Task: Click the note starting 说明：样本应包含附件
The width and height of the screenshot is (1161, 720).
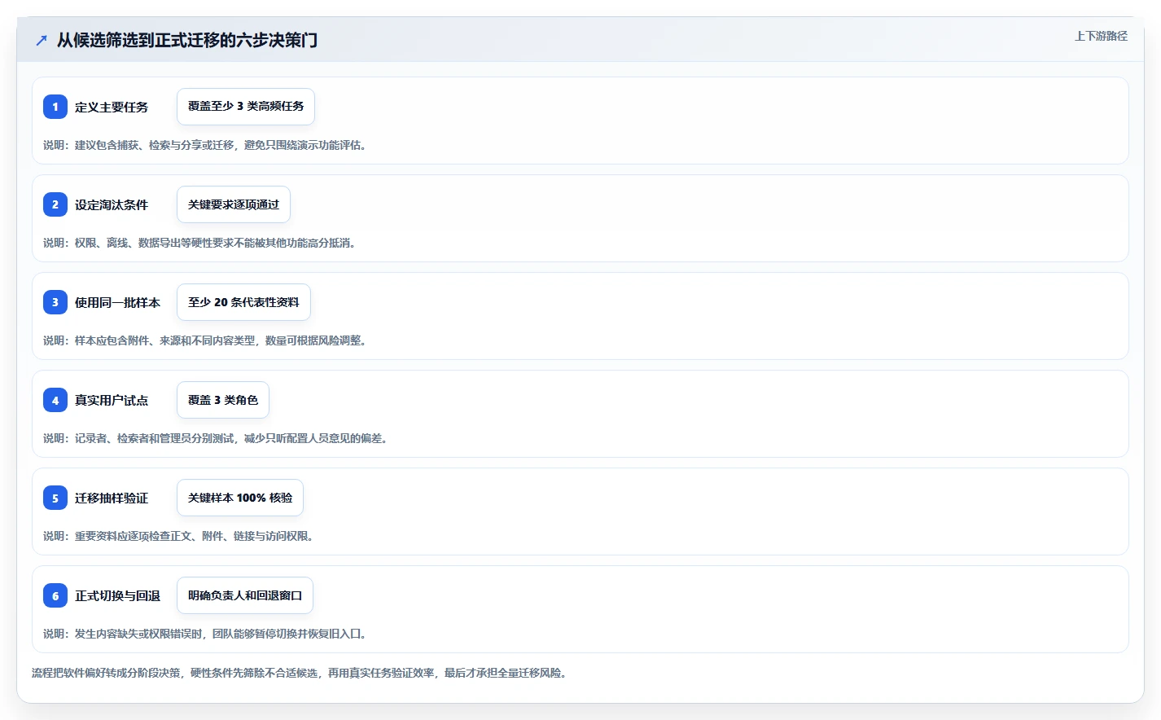Action: 205,340
